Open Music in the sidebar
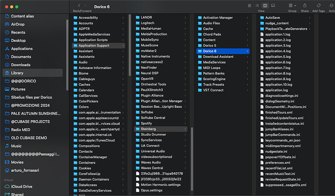Screen dimensions: 335x196 pos(16,146)
